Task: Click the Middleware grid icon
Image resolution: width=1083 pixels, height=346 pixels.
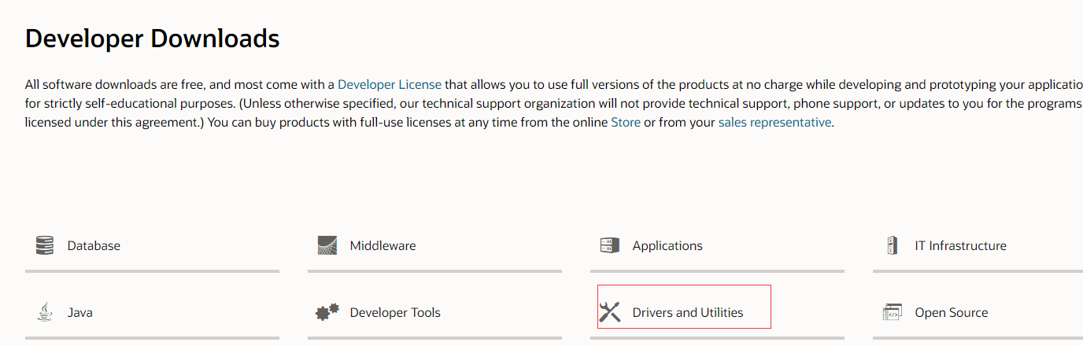Action: pos(327,245)
